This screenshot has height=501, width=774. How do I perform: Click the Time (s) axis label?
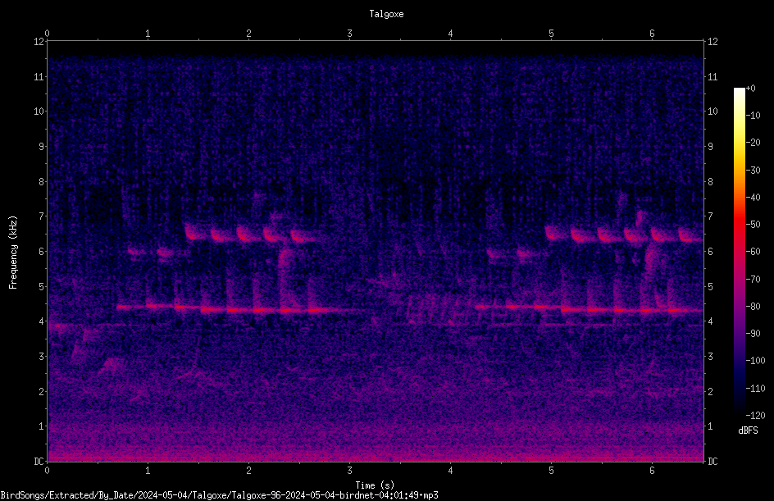(375, 485)
